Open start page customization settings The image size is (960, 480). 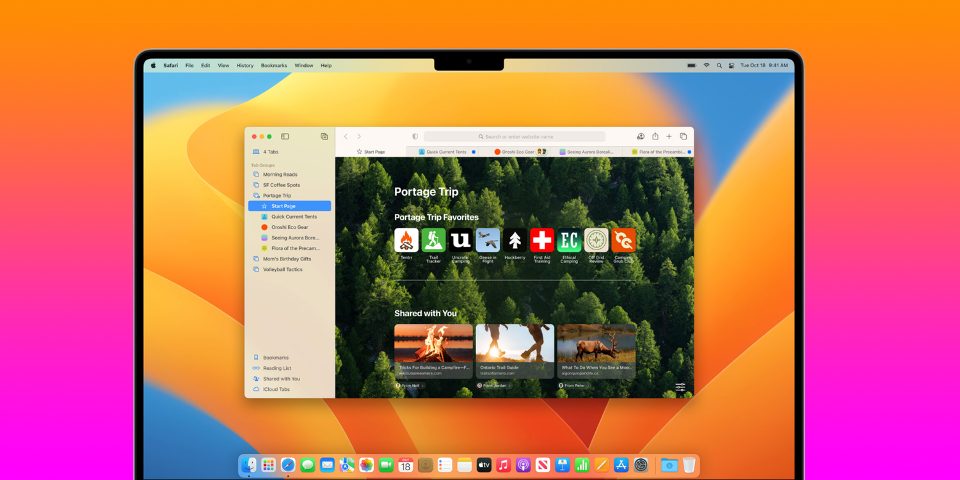point(680,387)
